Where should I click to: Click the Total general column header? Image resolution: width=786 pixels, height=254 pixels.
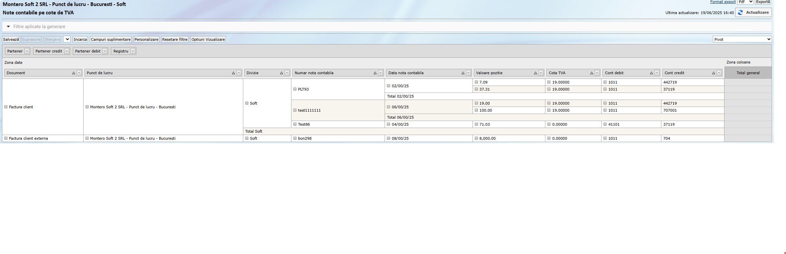[x=748, y=73]
